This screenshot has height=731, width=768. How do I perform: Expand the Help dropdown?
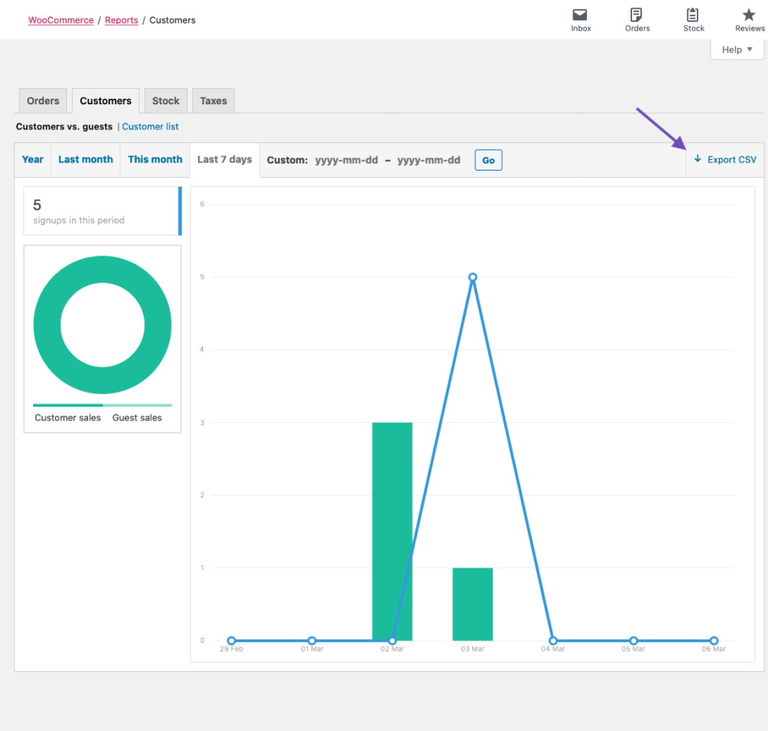point(737,49)
